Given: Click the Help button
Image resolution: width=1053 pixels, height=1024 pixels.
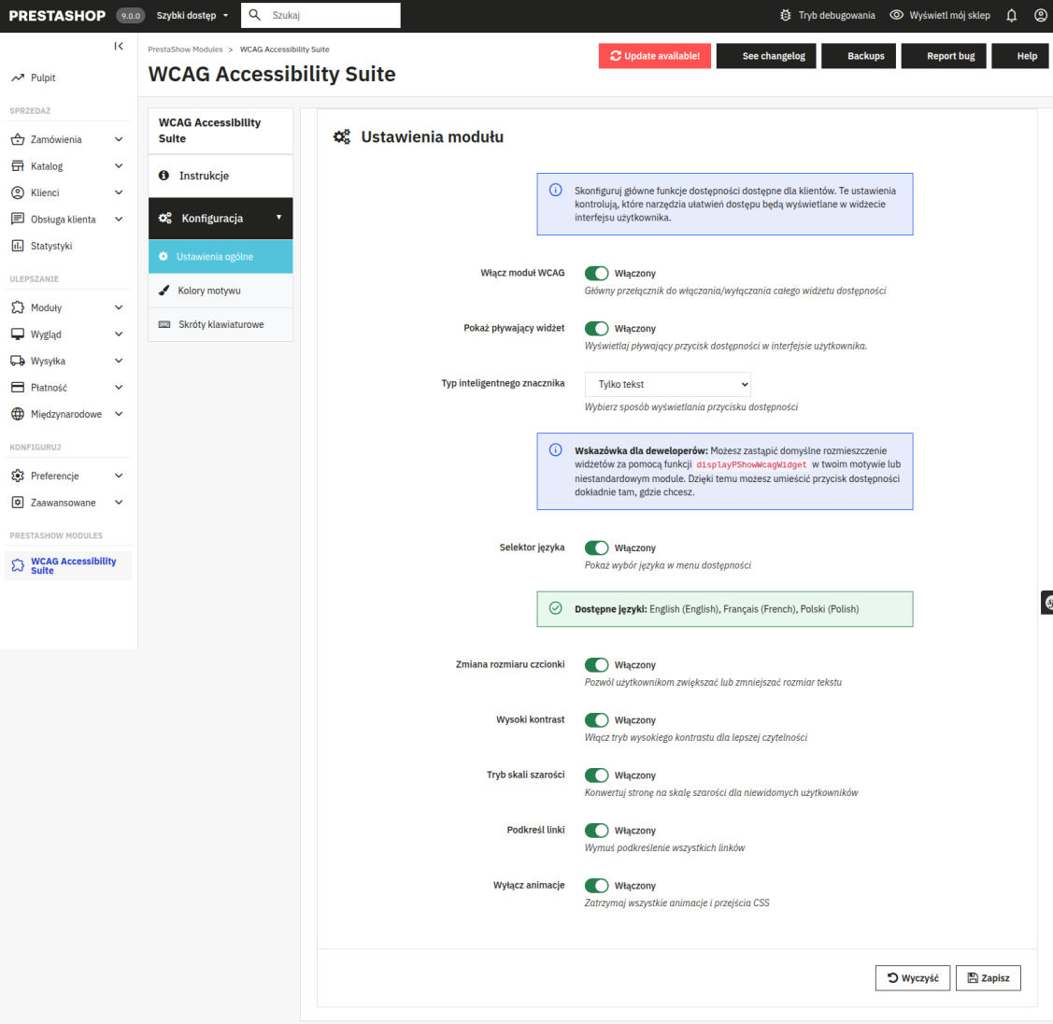Looking at the screenshot, I should point(1020,56).
